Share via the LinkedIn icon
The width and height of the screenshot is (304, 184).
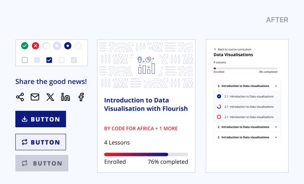pyautogui.click(x=66, y=97)
